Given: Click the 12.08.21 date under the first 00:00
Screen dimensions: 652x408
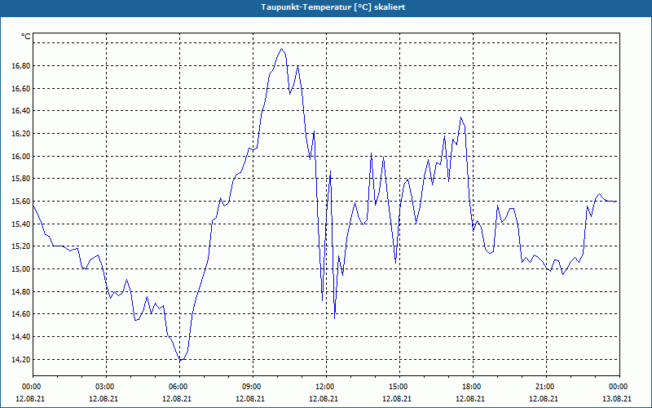Looking at the screenshot, I should click(x=30, y=399).
